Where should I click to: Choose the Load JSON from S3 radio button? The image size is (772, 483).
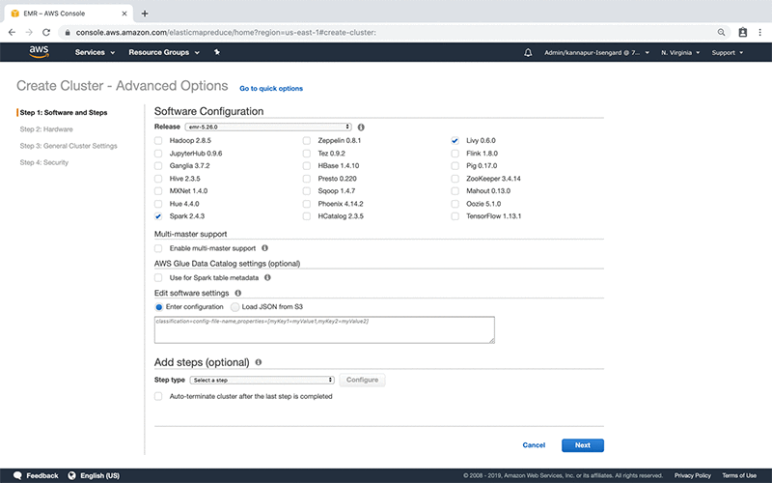click(x=235, y=306)
